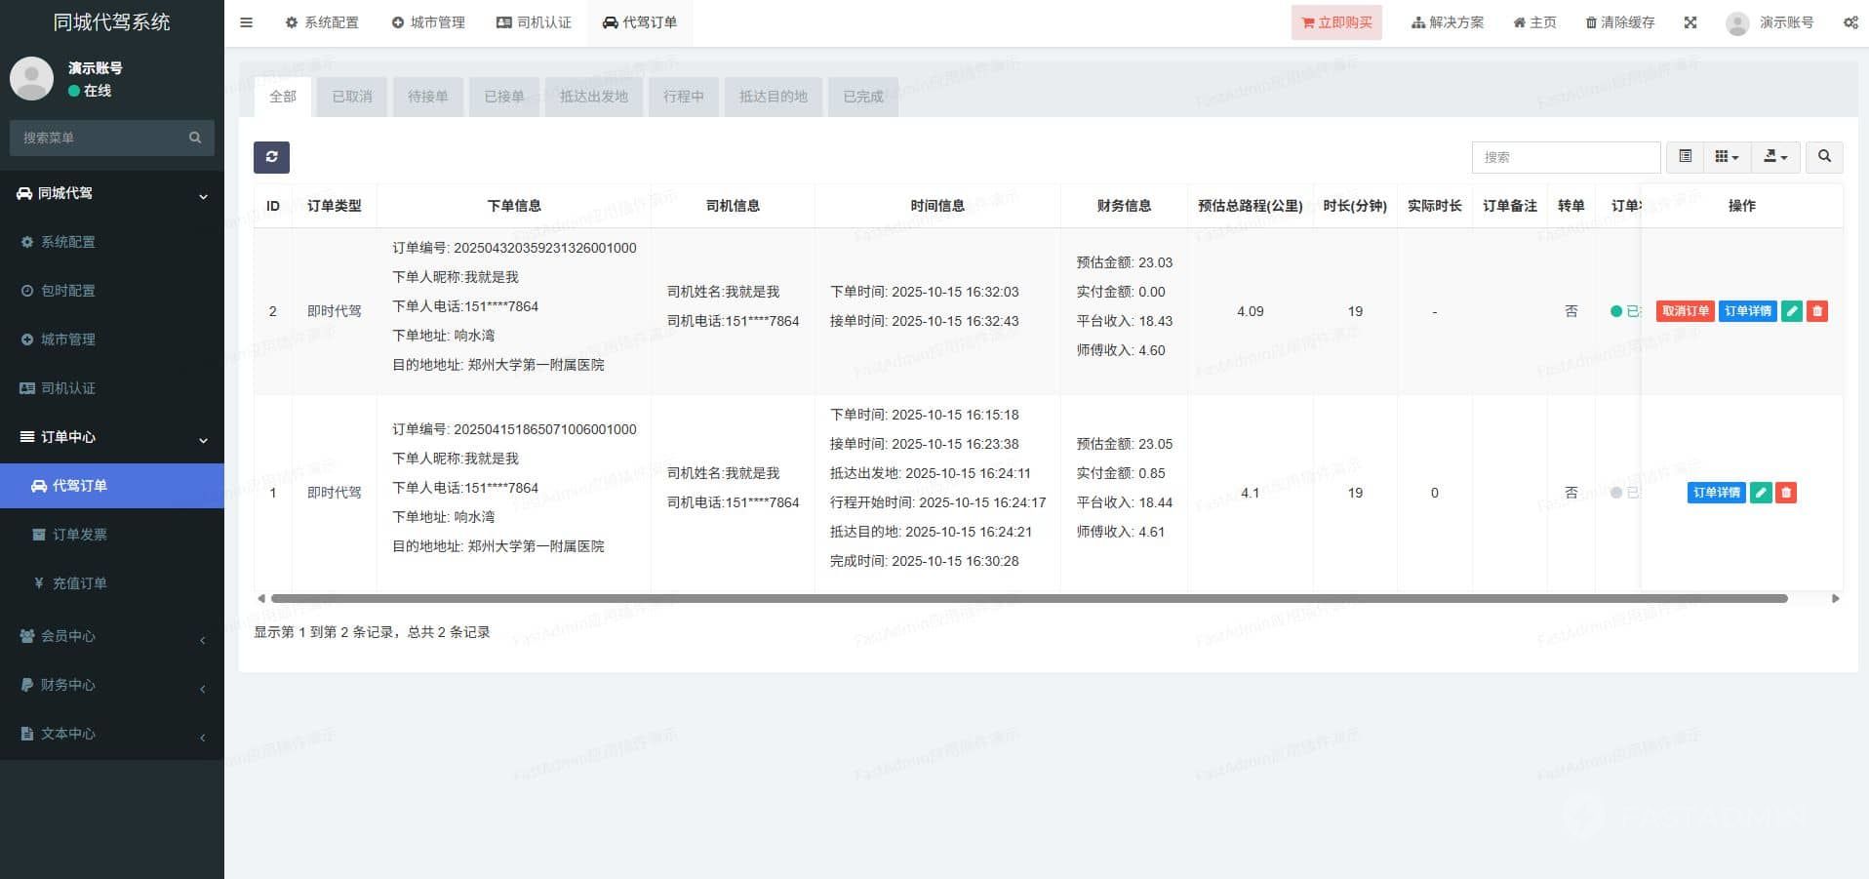Select the 代驾订单 top tab

[x=640, y=22]
